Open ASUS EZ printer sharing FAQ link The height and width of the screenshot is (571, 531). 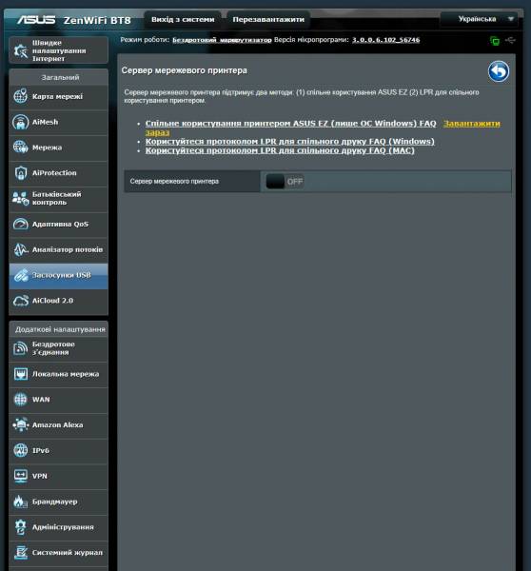[290, 124]
